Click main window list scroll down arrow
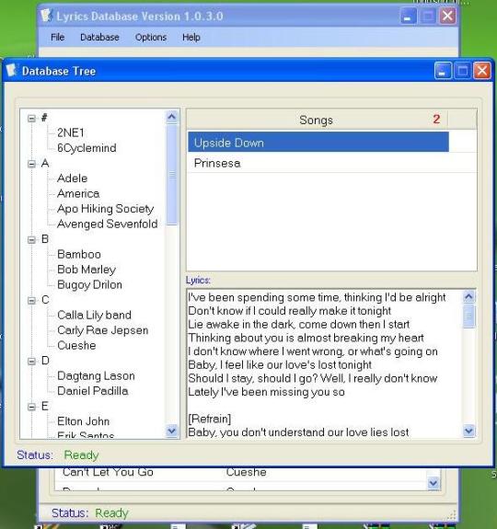 click(433, 483)
